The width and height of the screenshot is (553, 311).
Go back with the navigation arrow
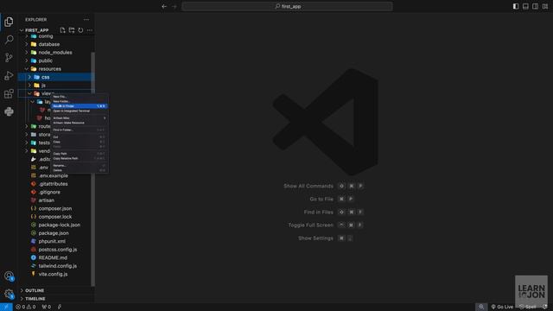[164, 6]
